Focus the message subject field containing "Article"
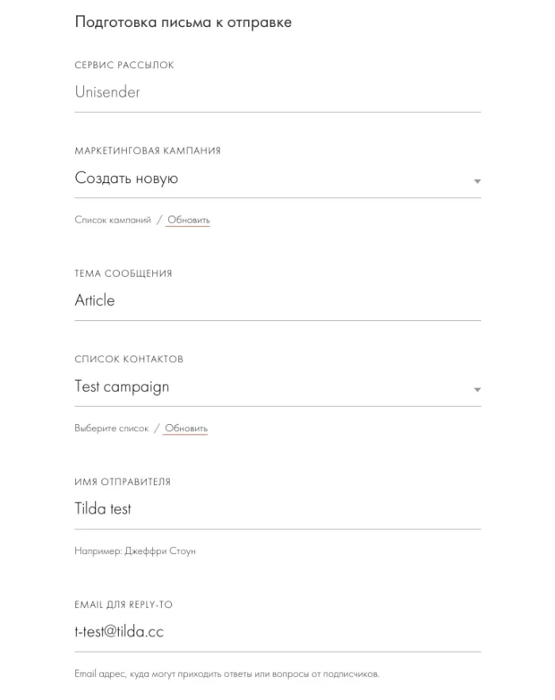 point(277,300)
